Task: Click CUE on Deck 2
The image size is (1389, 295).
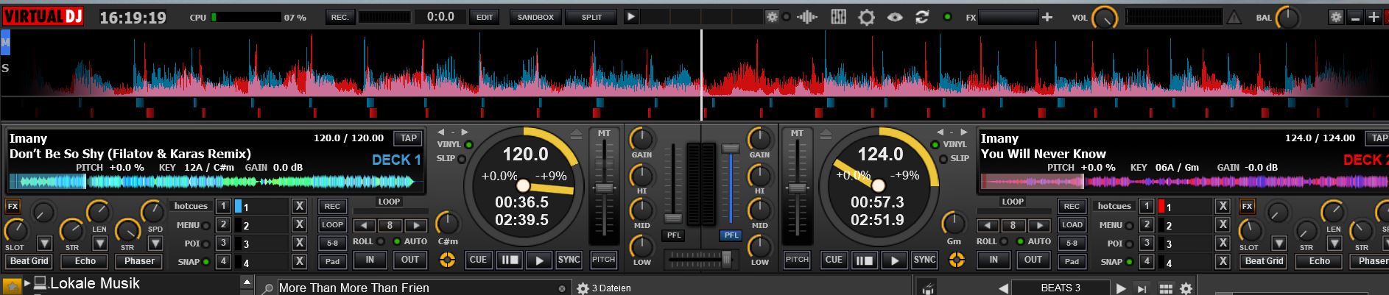Action: pos(834,260)
